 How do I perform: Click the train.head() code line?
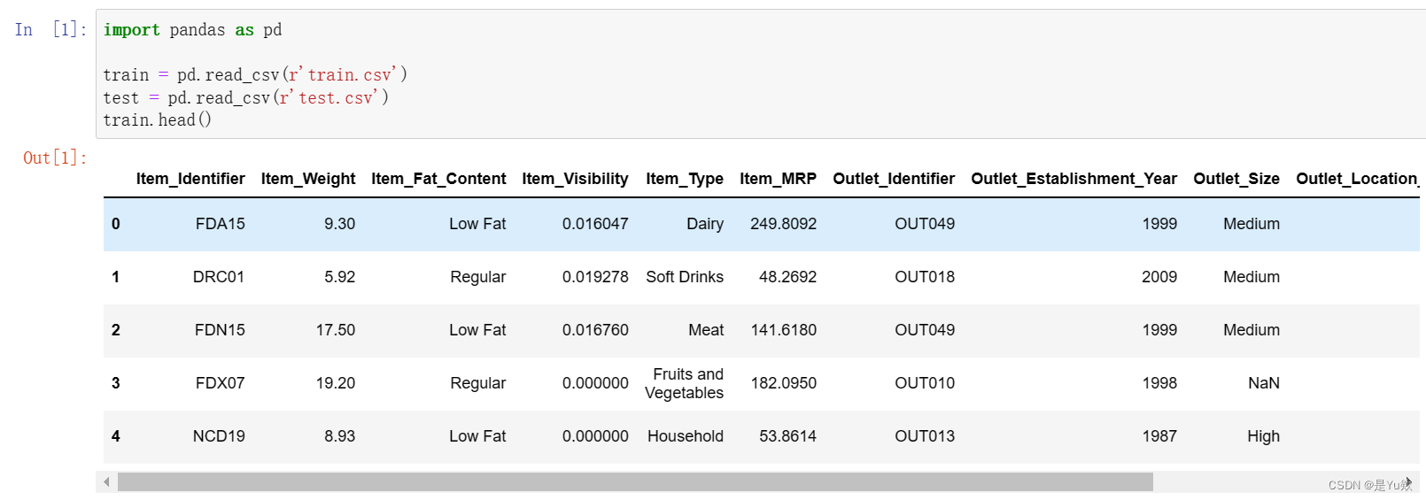[x=158, y=119]
